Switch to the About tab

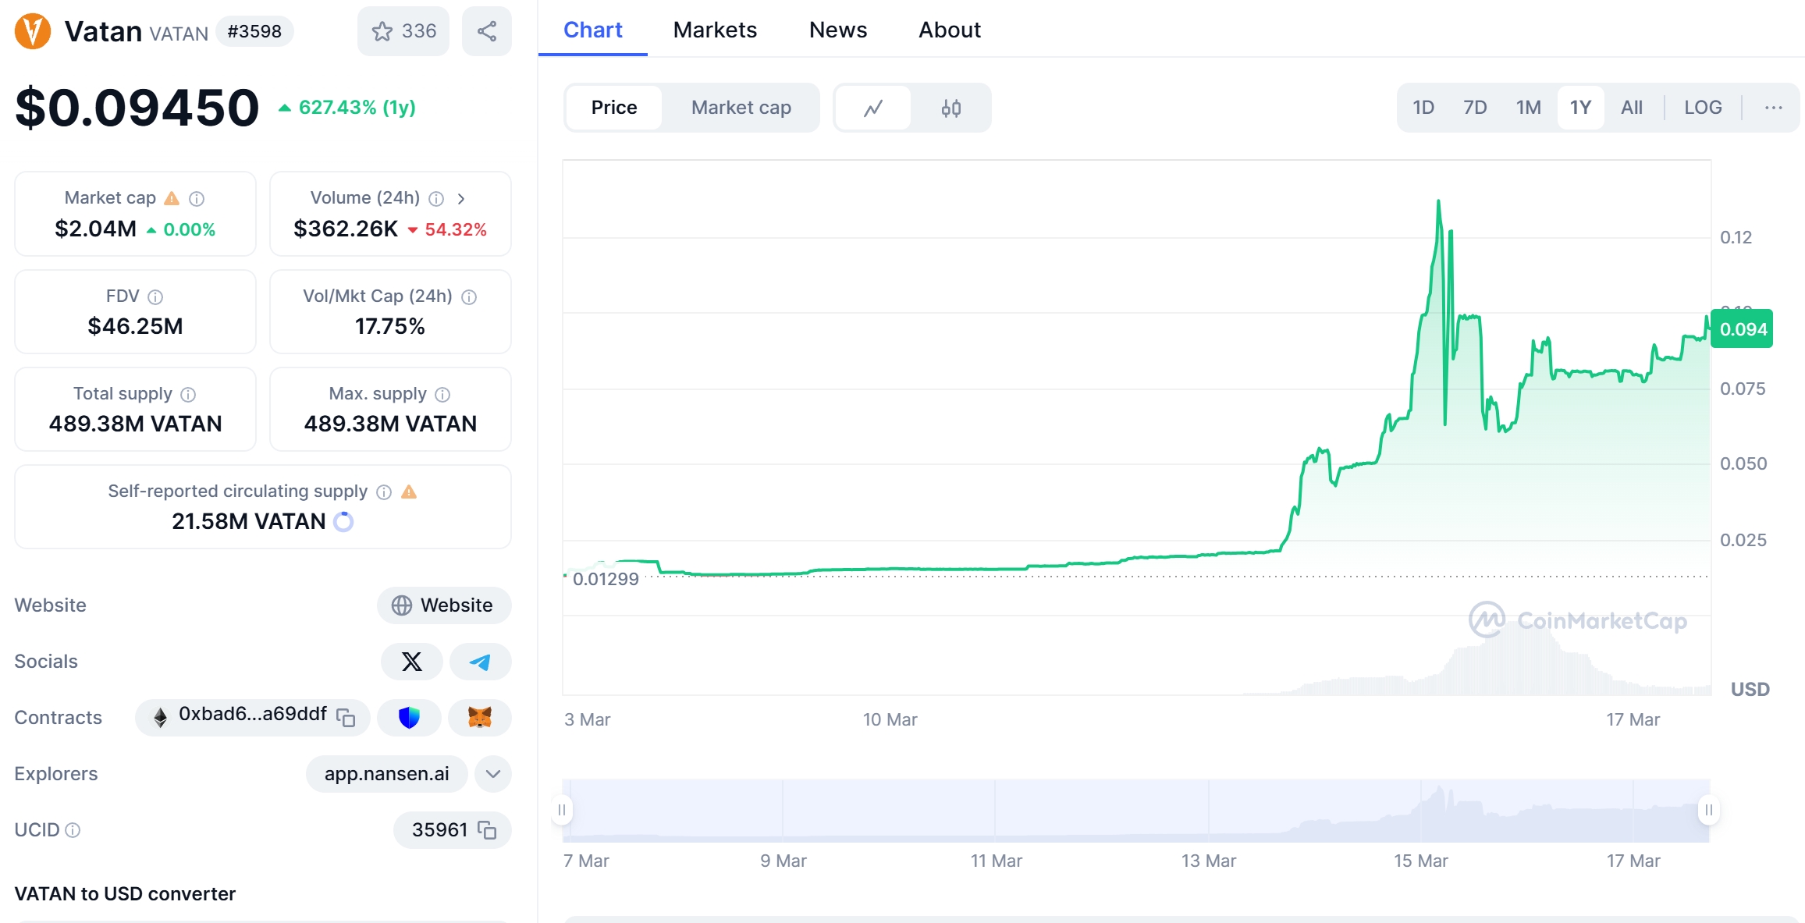[x=950, y=30]
